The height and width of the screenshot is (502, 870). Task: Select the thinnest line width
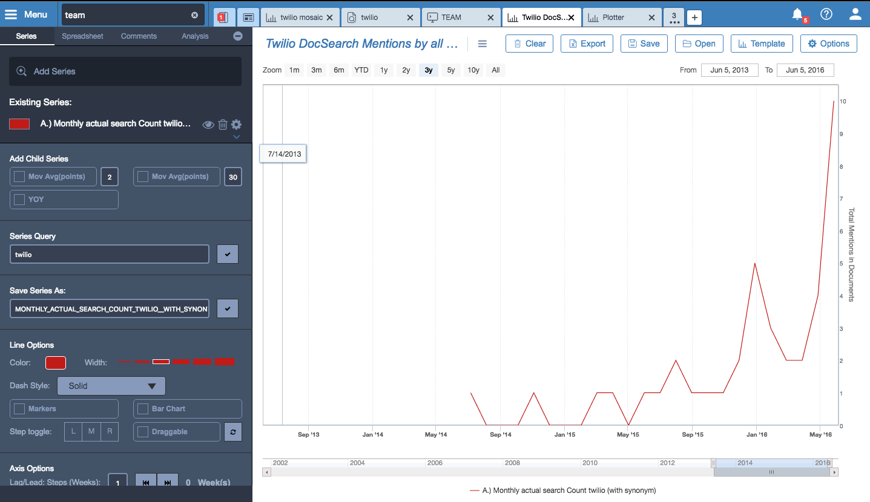(125, 362)
